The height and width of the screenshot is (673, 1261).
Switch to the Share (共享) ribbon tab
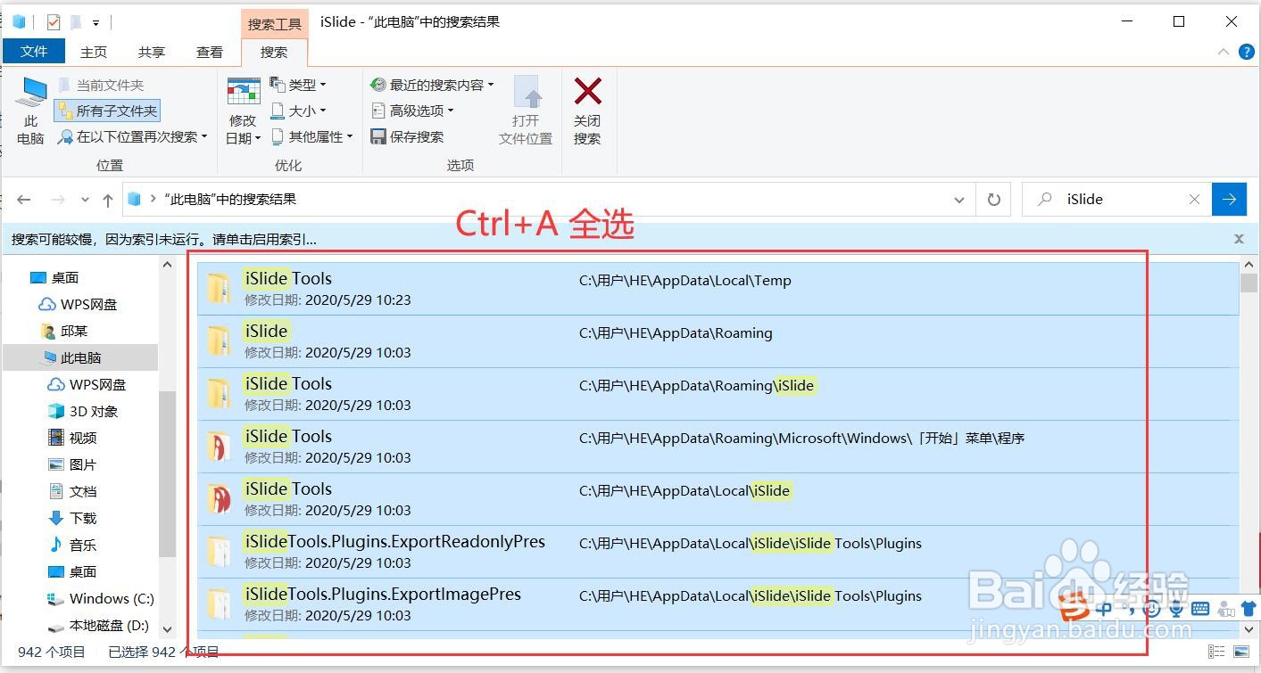(x=152, y=52)
